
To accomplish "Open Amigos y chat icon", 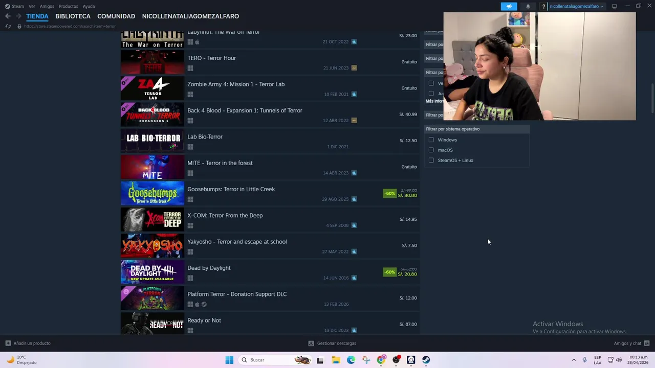I will click(x=647, y=343).
